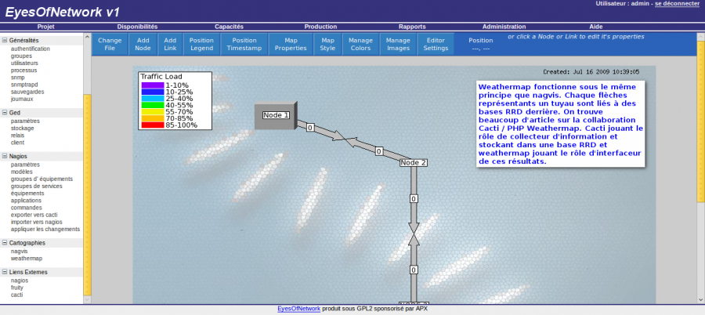This screenshot has height=315, width=705.
Task: Select Position Legend tool
Action: pyautogui.click(x=201, y=44)
